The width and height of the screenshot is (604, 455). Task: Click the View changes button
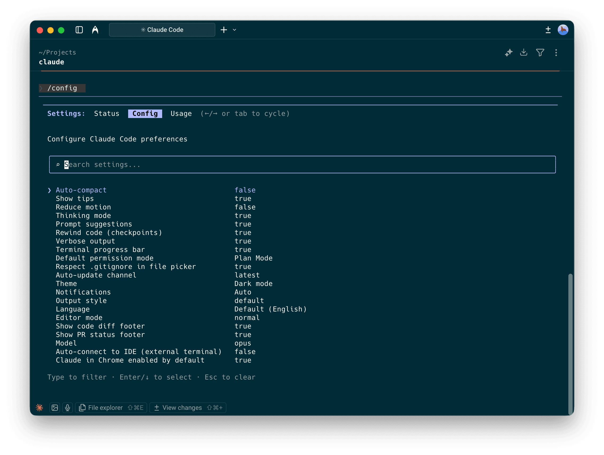click(188, 407)
